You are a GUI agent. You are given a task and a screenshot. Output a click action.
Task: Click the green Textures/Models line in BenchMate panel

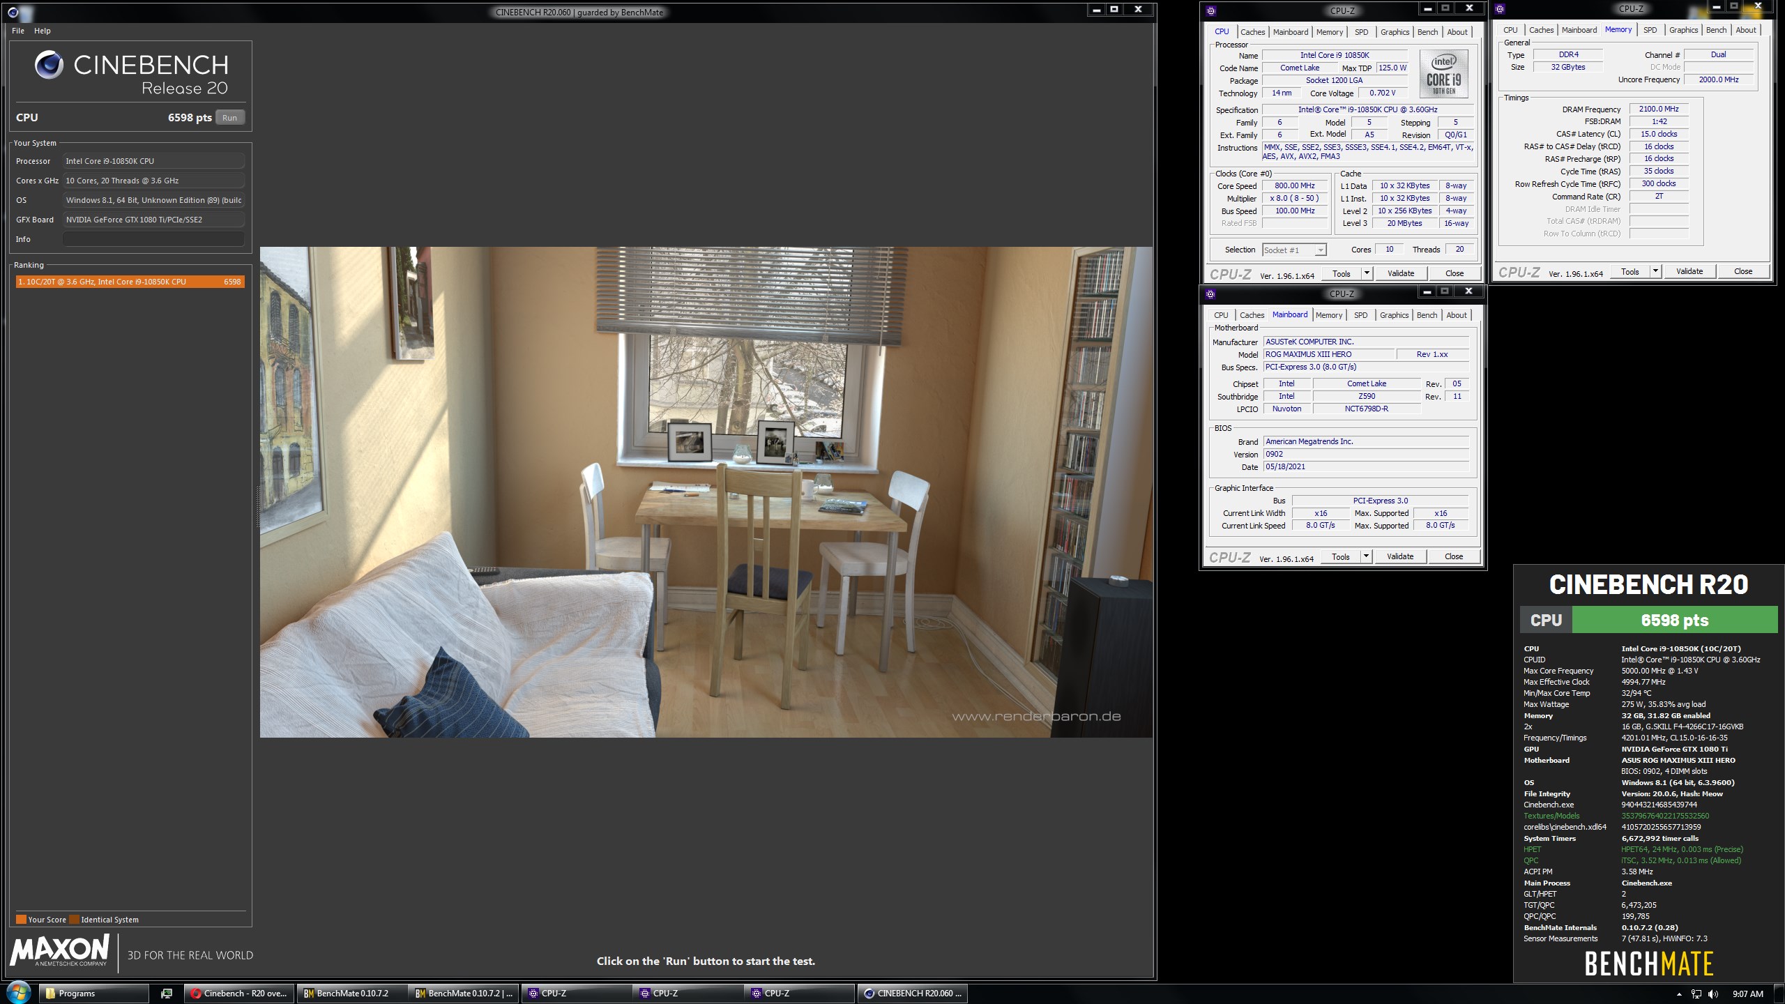tap(1616, 816)
